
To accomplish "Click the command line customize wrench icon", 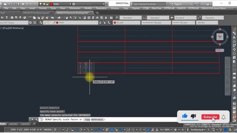I will pyautogui.click(x=36, y=119).
